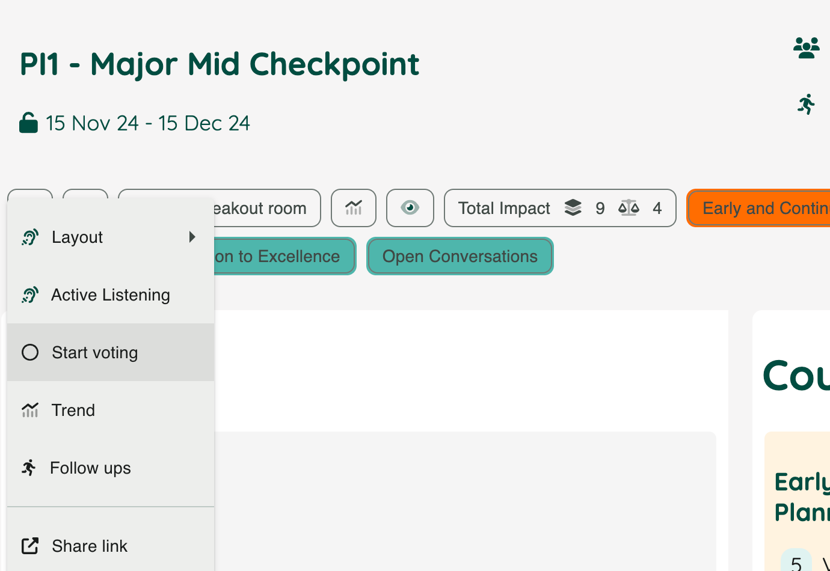This screenshot has height=571, width=830.
Task: Select the Open Conversations teal tag
Action: point(460,256)
